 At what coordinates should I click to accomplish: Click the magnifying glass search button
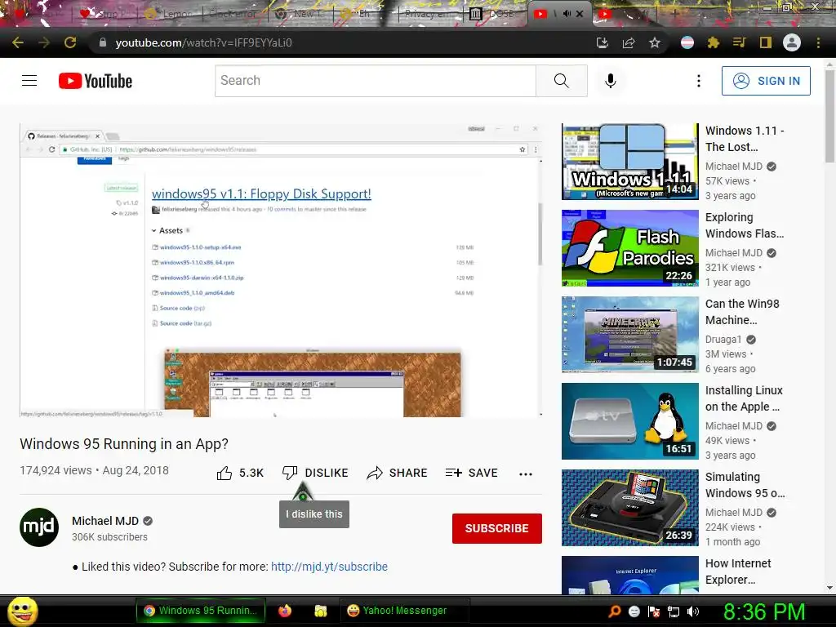click(x=562, y=81)
